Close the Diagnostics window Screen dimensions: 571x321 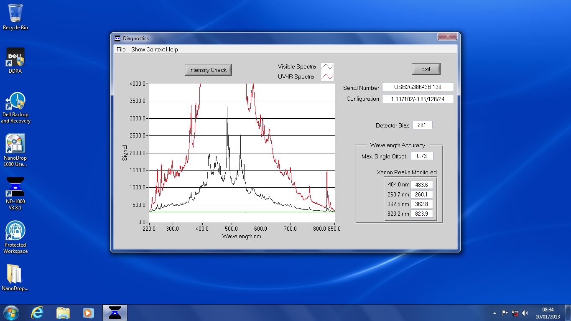pyautogui.click(x=447, y=36)
